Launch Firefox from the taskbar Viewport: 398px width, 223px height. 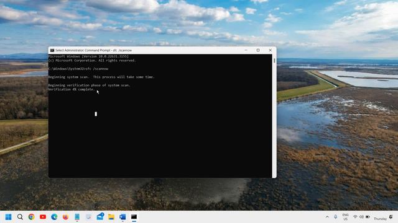click(x=65, y=217)
